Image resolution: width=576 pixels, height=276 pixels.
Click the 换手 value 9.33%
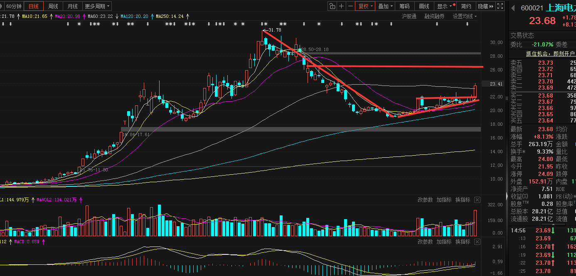545,151
